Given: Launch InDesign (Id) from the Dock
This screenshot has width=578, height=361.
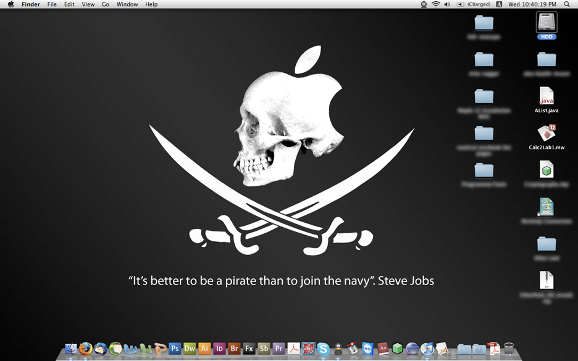Looking at the screenshot, I should (x=219, y=349).
